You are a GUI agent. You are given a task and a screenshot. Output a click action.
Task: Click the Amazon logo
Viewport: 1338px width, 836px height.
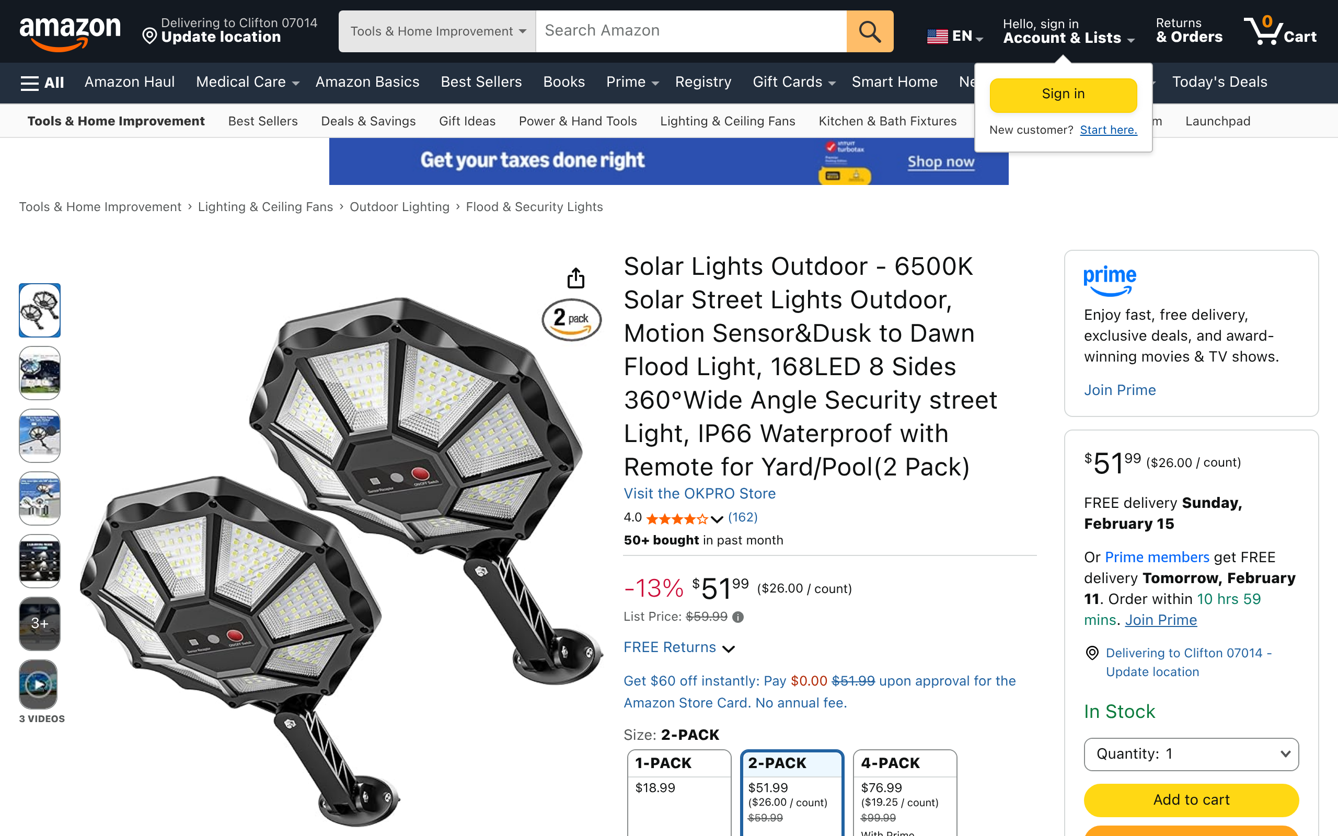pyautogui.click(x=70, y=32)
